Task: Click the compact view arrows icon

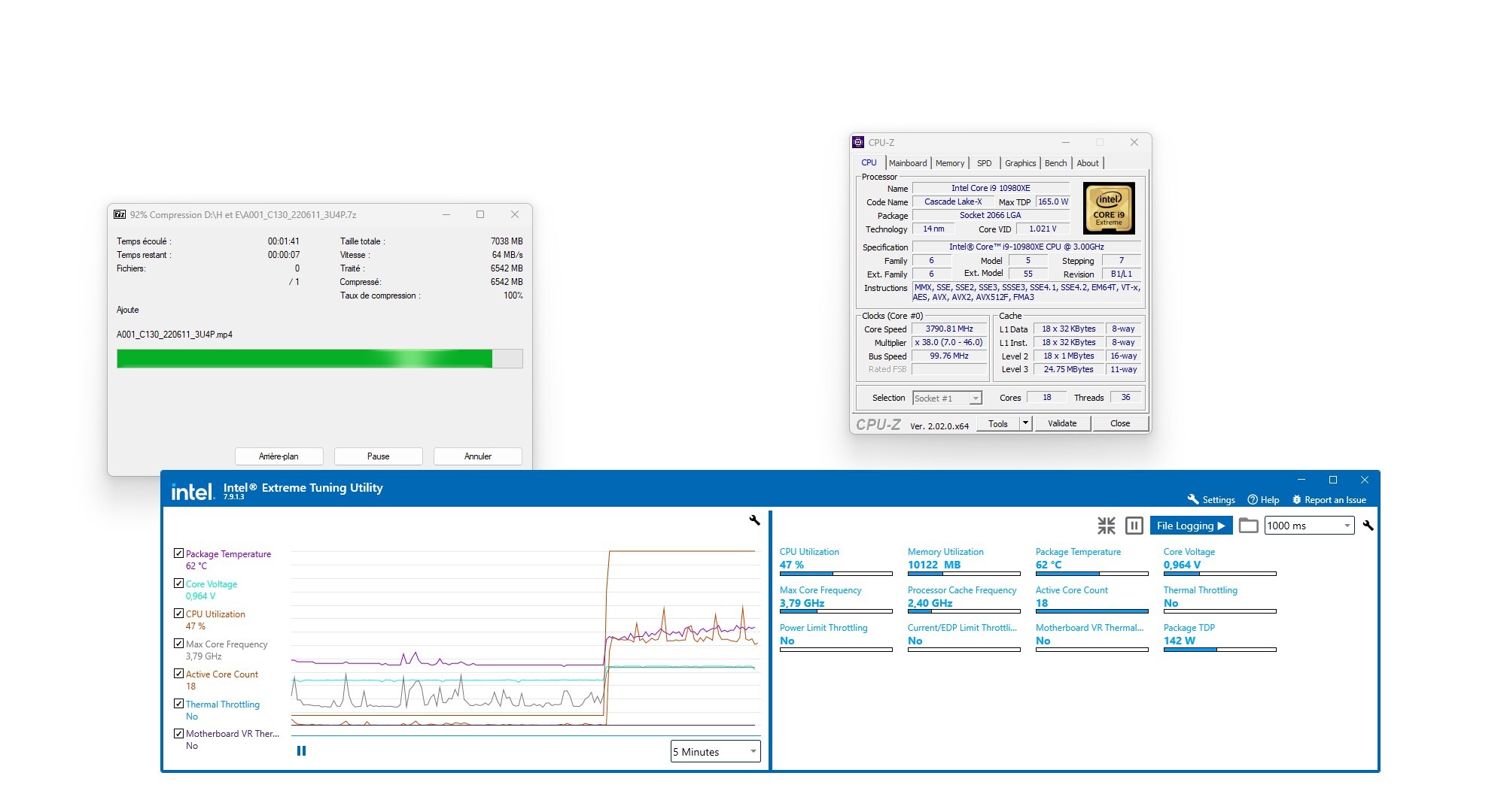Action: tap(1106, 526)
